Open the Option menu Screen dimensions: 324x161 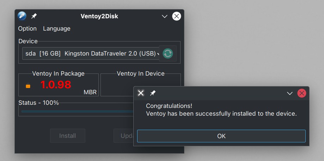(27, 28)
